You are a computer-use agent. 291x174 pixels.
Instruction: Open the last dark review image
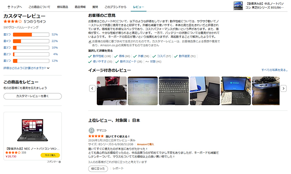click(266, 91)
